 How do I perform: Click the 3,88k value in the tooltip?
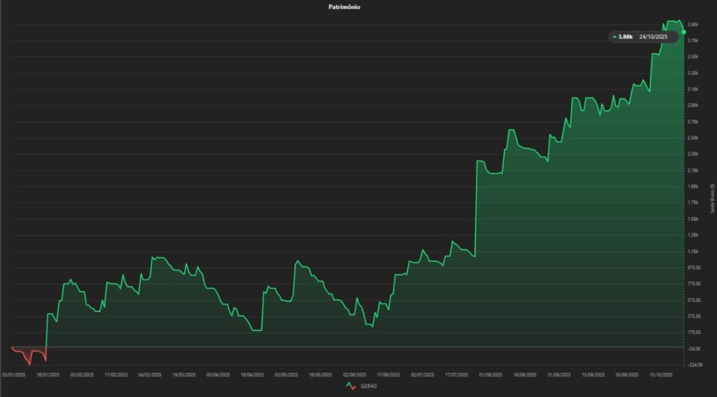point(625,36)
